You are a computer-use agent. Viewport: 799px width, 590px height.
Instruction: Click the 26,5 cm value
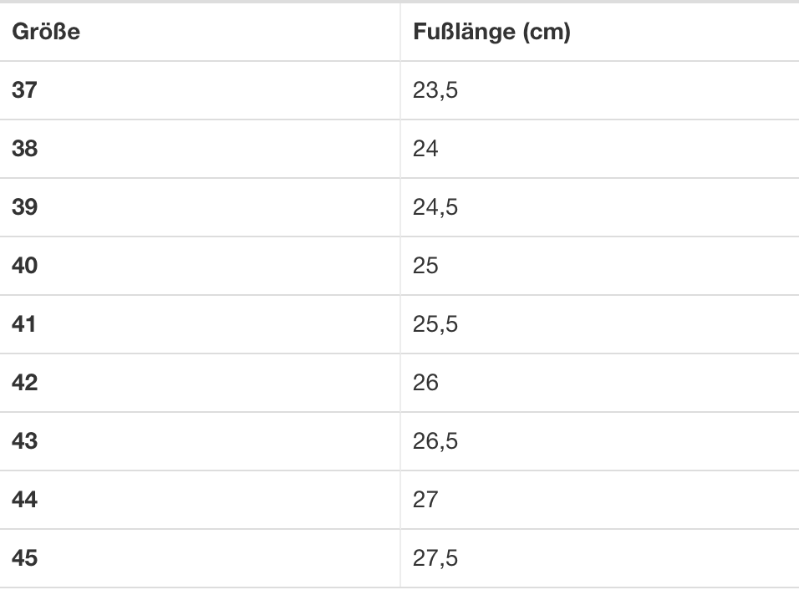[435, 441]
